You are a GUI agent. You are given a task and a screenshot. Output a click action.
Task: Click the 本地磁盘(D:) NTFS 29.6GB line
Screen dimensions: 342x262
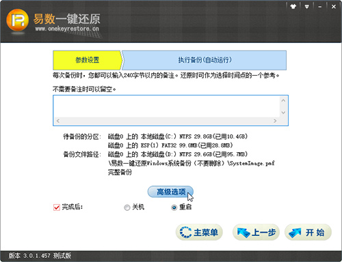point(178,154)
